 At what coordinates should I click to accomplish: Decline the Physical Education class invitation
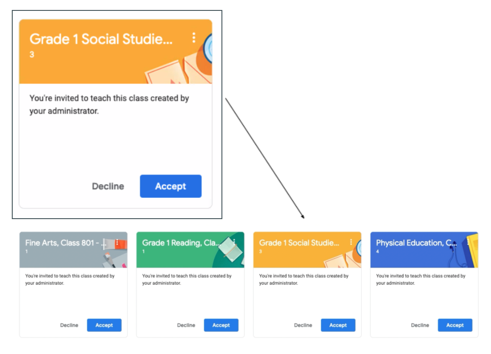[420, 325]
